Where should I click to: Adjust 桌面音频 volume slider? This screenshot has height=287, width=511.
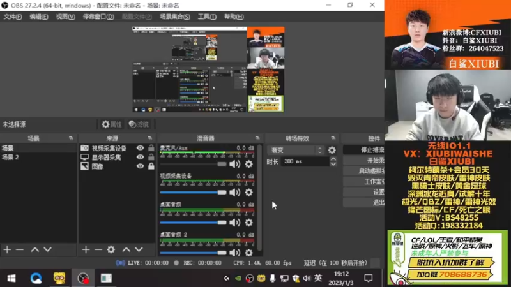tap(193, 223)
